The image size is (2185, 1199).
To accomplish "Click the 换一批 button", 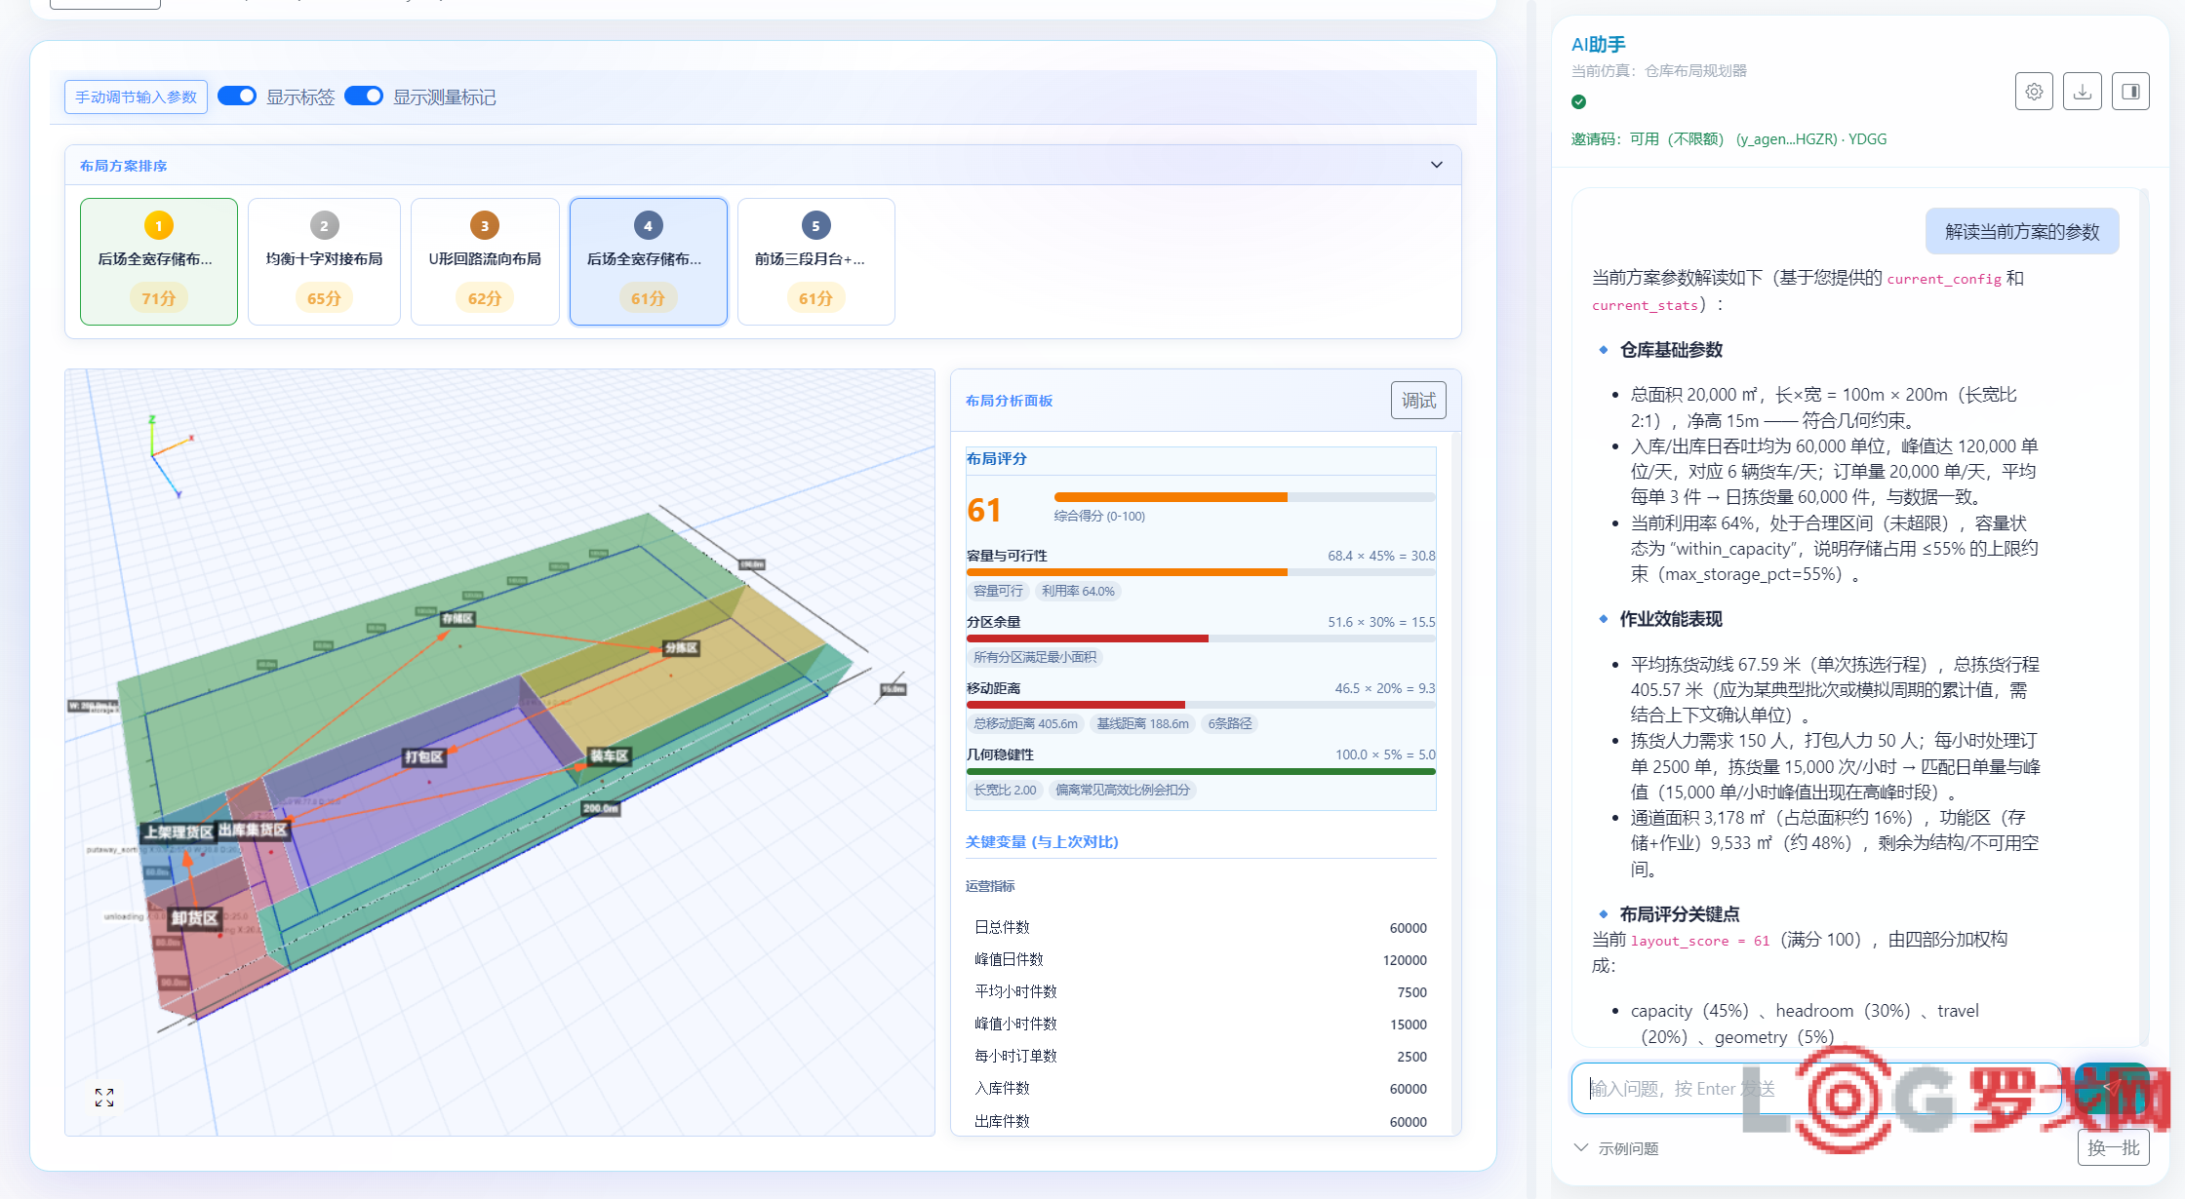I will click(2114, 1147).
